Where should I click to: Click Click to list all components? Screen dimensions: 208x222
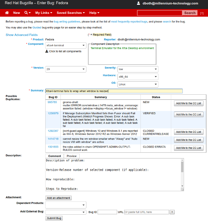pos(65,51)
